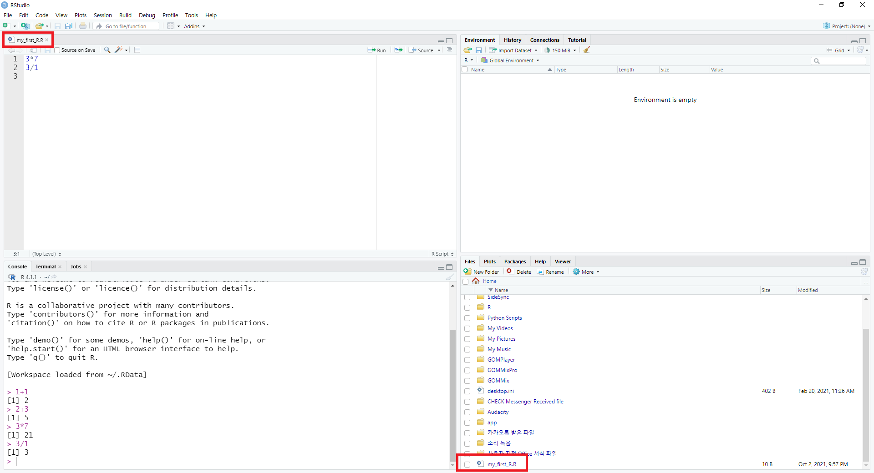
Task: Open the 150 MiB memory usage dropdown
Action: [560, 50]
